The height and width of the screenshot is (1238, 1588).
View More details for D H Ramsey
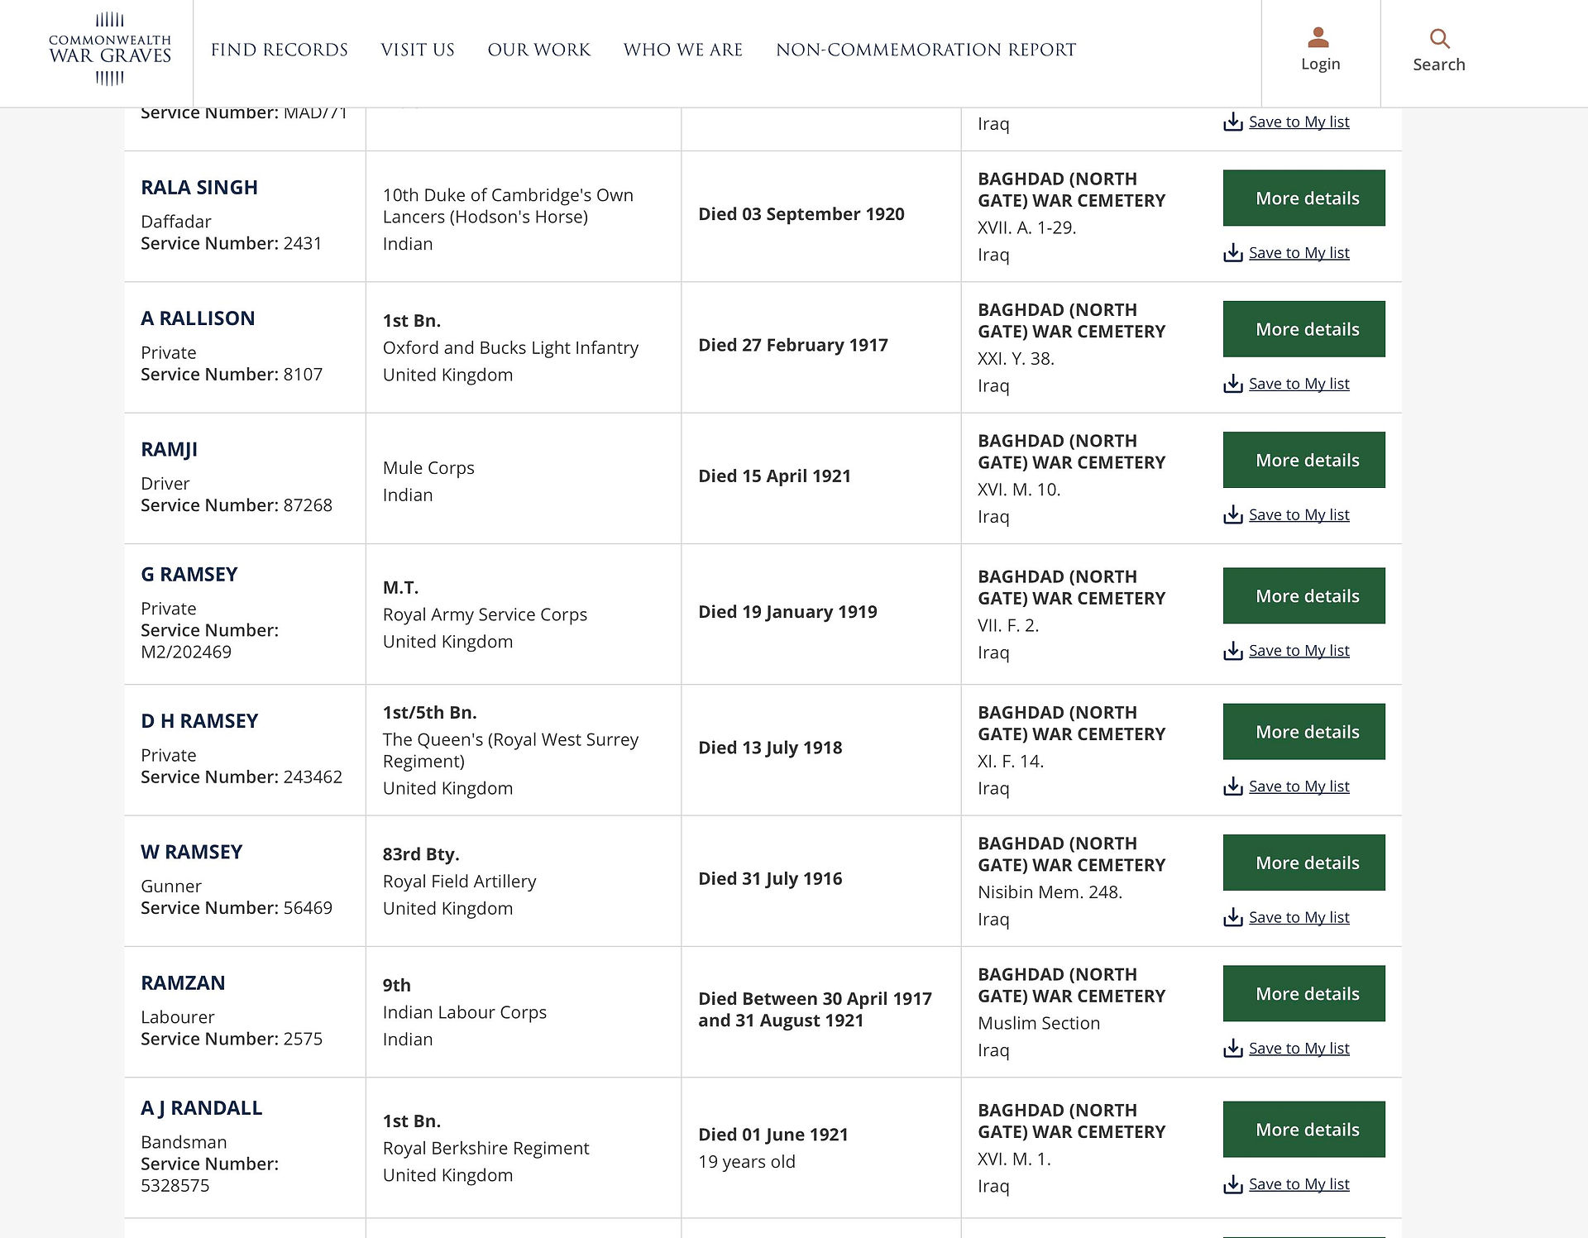click(1304, 732)
